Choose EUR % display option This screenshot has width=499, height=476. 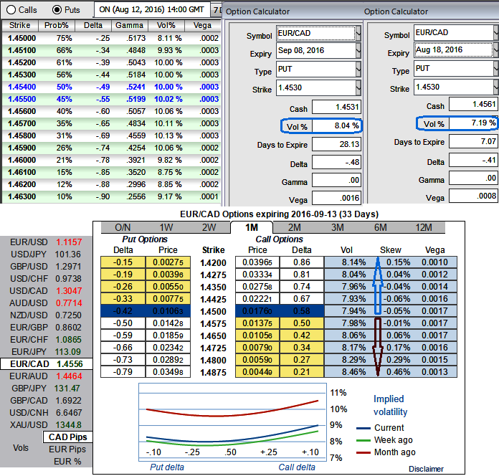[67, 461]
